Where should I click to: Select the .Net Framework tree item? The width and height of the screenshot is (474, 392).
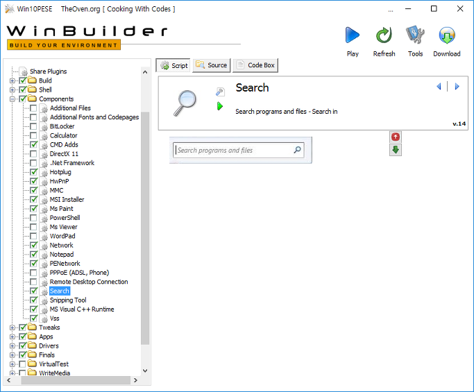pos(72,163)
